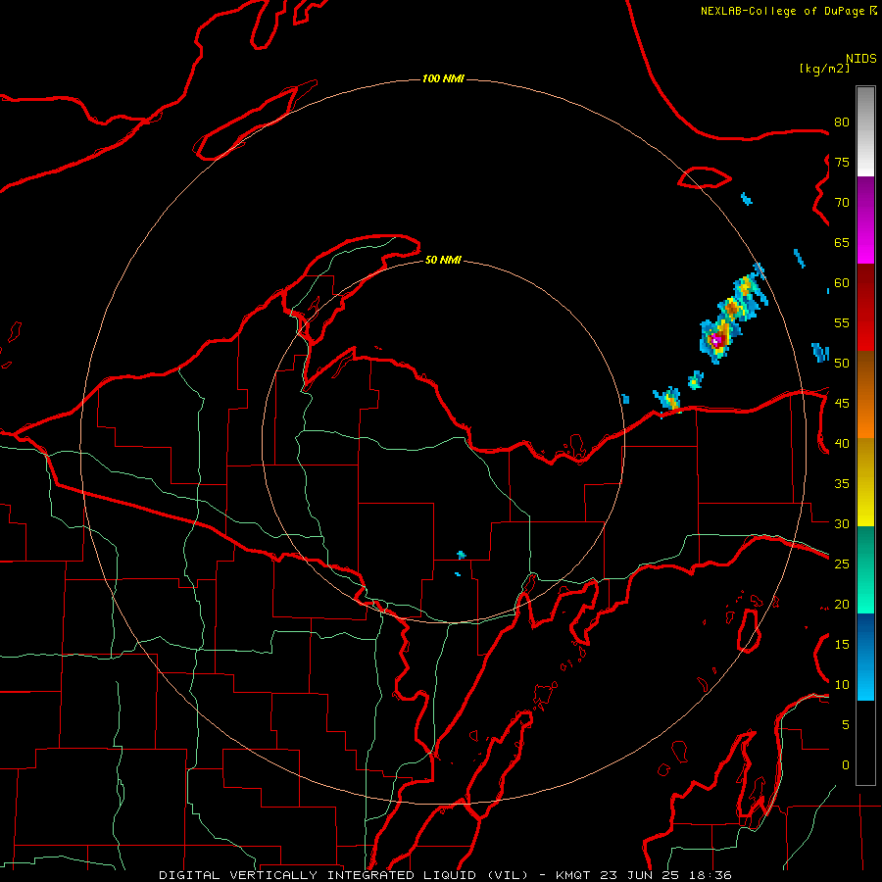Click the NEXLAB-College of DuPage label
The height and width of the screenshot is (882, 882).
point(782,11)
